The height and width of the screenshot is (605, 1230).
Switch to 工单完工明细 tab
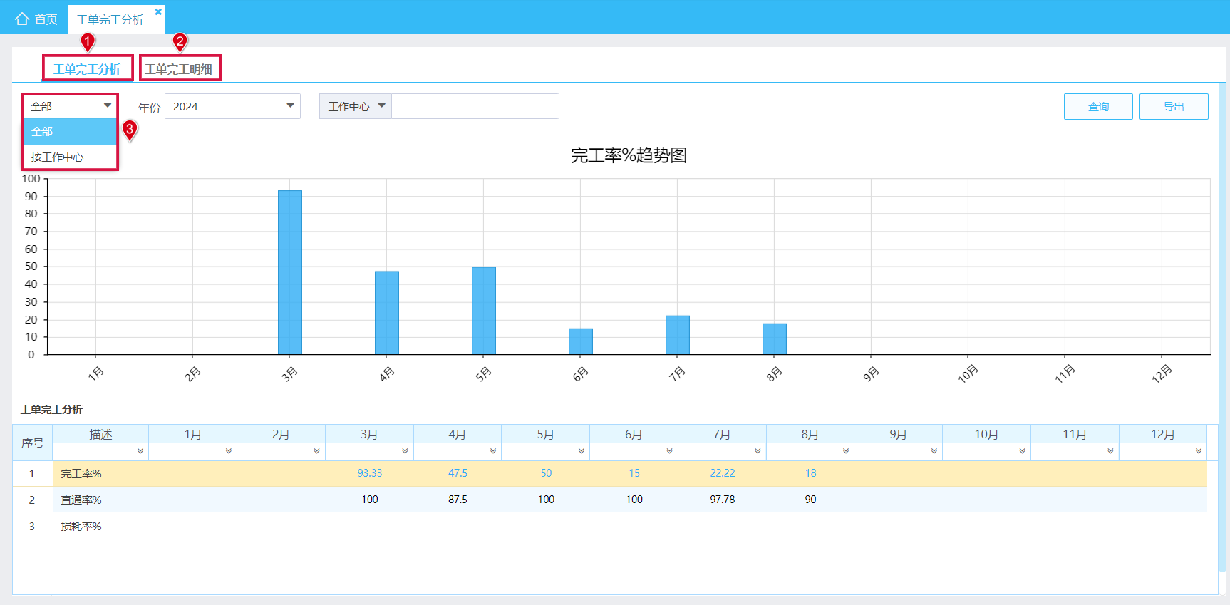tap(179, 69)
